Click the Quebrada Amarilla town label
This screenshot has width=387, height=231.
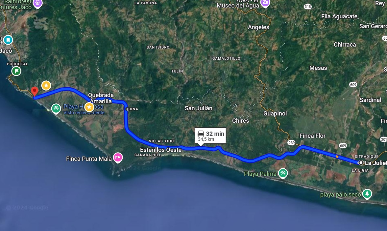coord(101,98)
